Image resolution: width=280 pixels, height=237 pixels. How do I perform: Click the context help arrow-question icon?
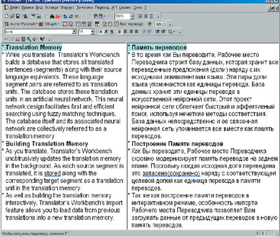click(x=42, y=39)
